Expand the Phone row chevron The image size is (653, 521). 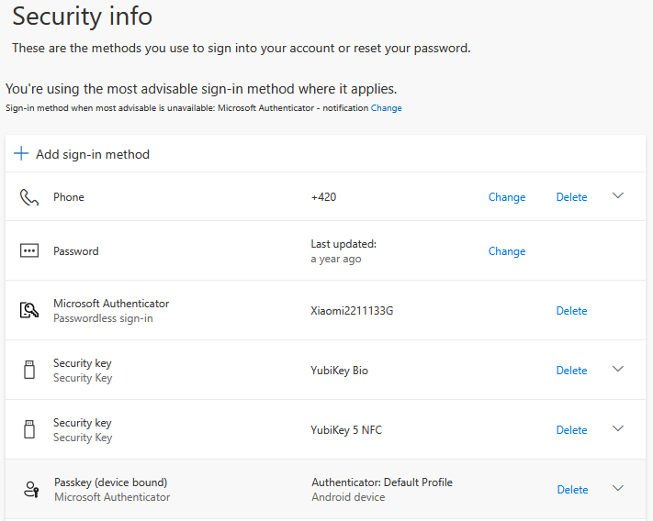click(x=618, y=195)
